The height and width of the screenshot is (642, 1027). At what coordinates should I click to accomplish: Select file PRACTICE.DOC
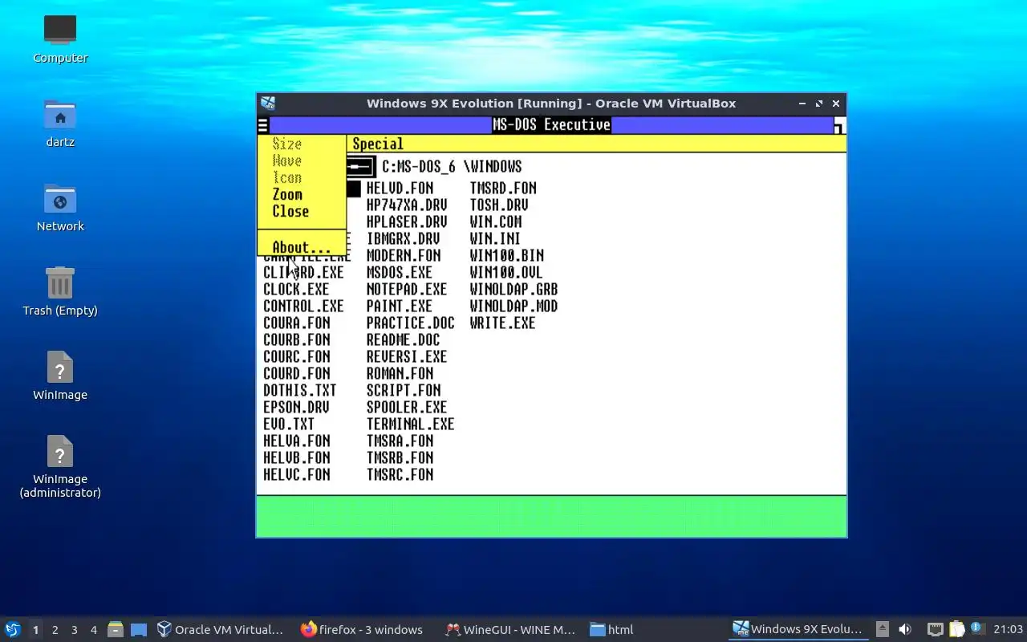pos(411,323)
